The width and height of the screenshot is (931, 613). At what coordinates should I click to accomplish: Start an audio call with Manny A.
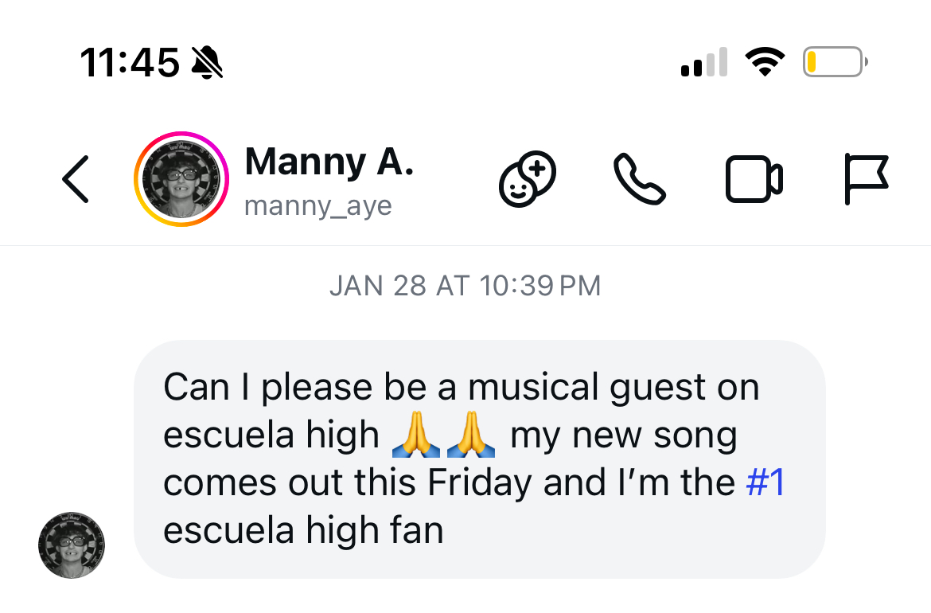[x=640, y=179]
